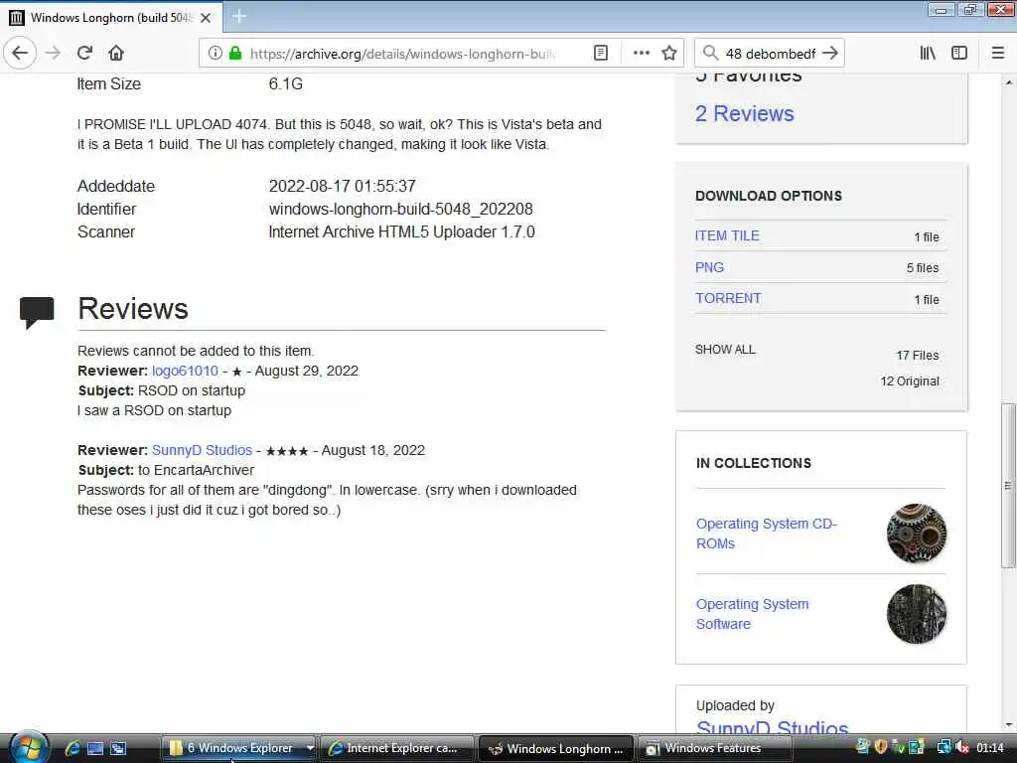
Task: Click SHOW ALL download files
Action: pyautogui.click(x=725, y=350)
